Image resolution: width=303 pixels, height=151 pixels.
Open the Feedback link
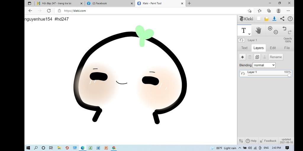[x=268, y=141]
